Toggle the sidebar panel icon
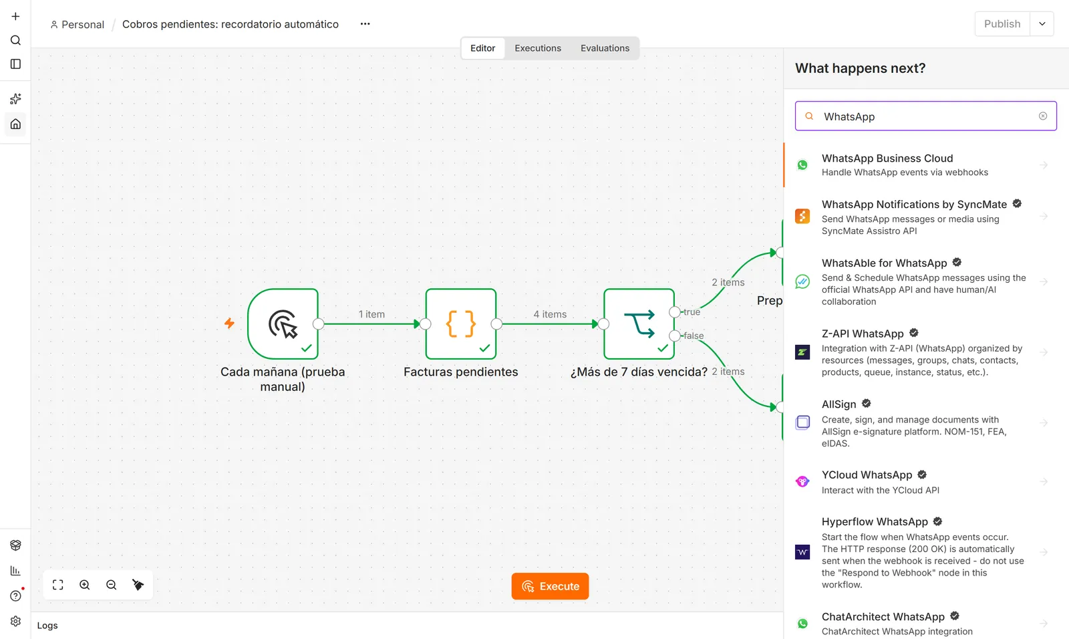 point(15,64)
